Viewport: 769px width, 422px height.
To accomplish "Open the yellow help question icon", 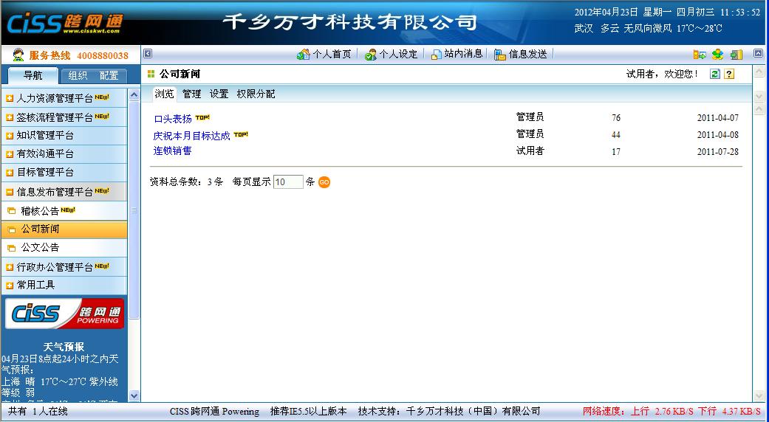I will click(x=729, y=74).
